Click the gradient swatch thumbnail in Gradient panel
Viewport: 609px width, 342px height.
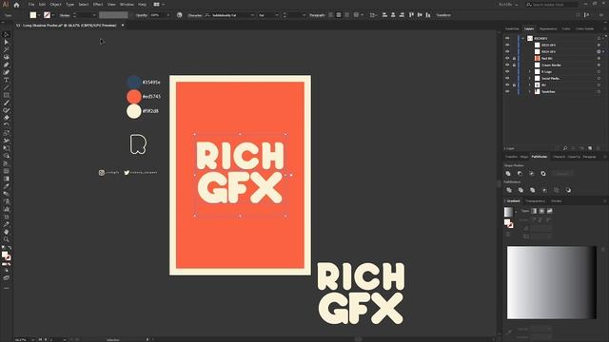(x=508, y=212)
